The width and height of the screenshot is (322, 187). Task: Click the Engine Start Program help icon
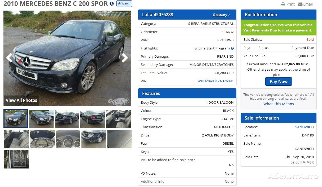tap(232, 48)
